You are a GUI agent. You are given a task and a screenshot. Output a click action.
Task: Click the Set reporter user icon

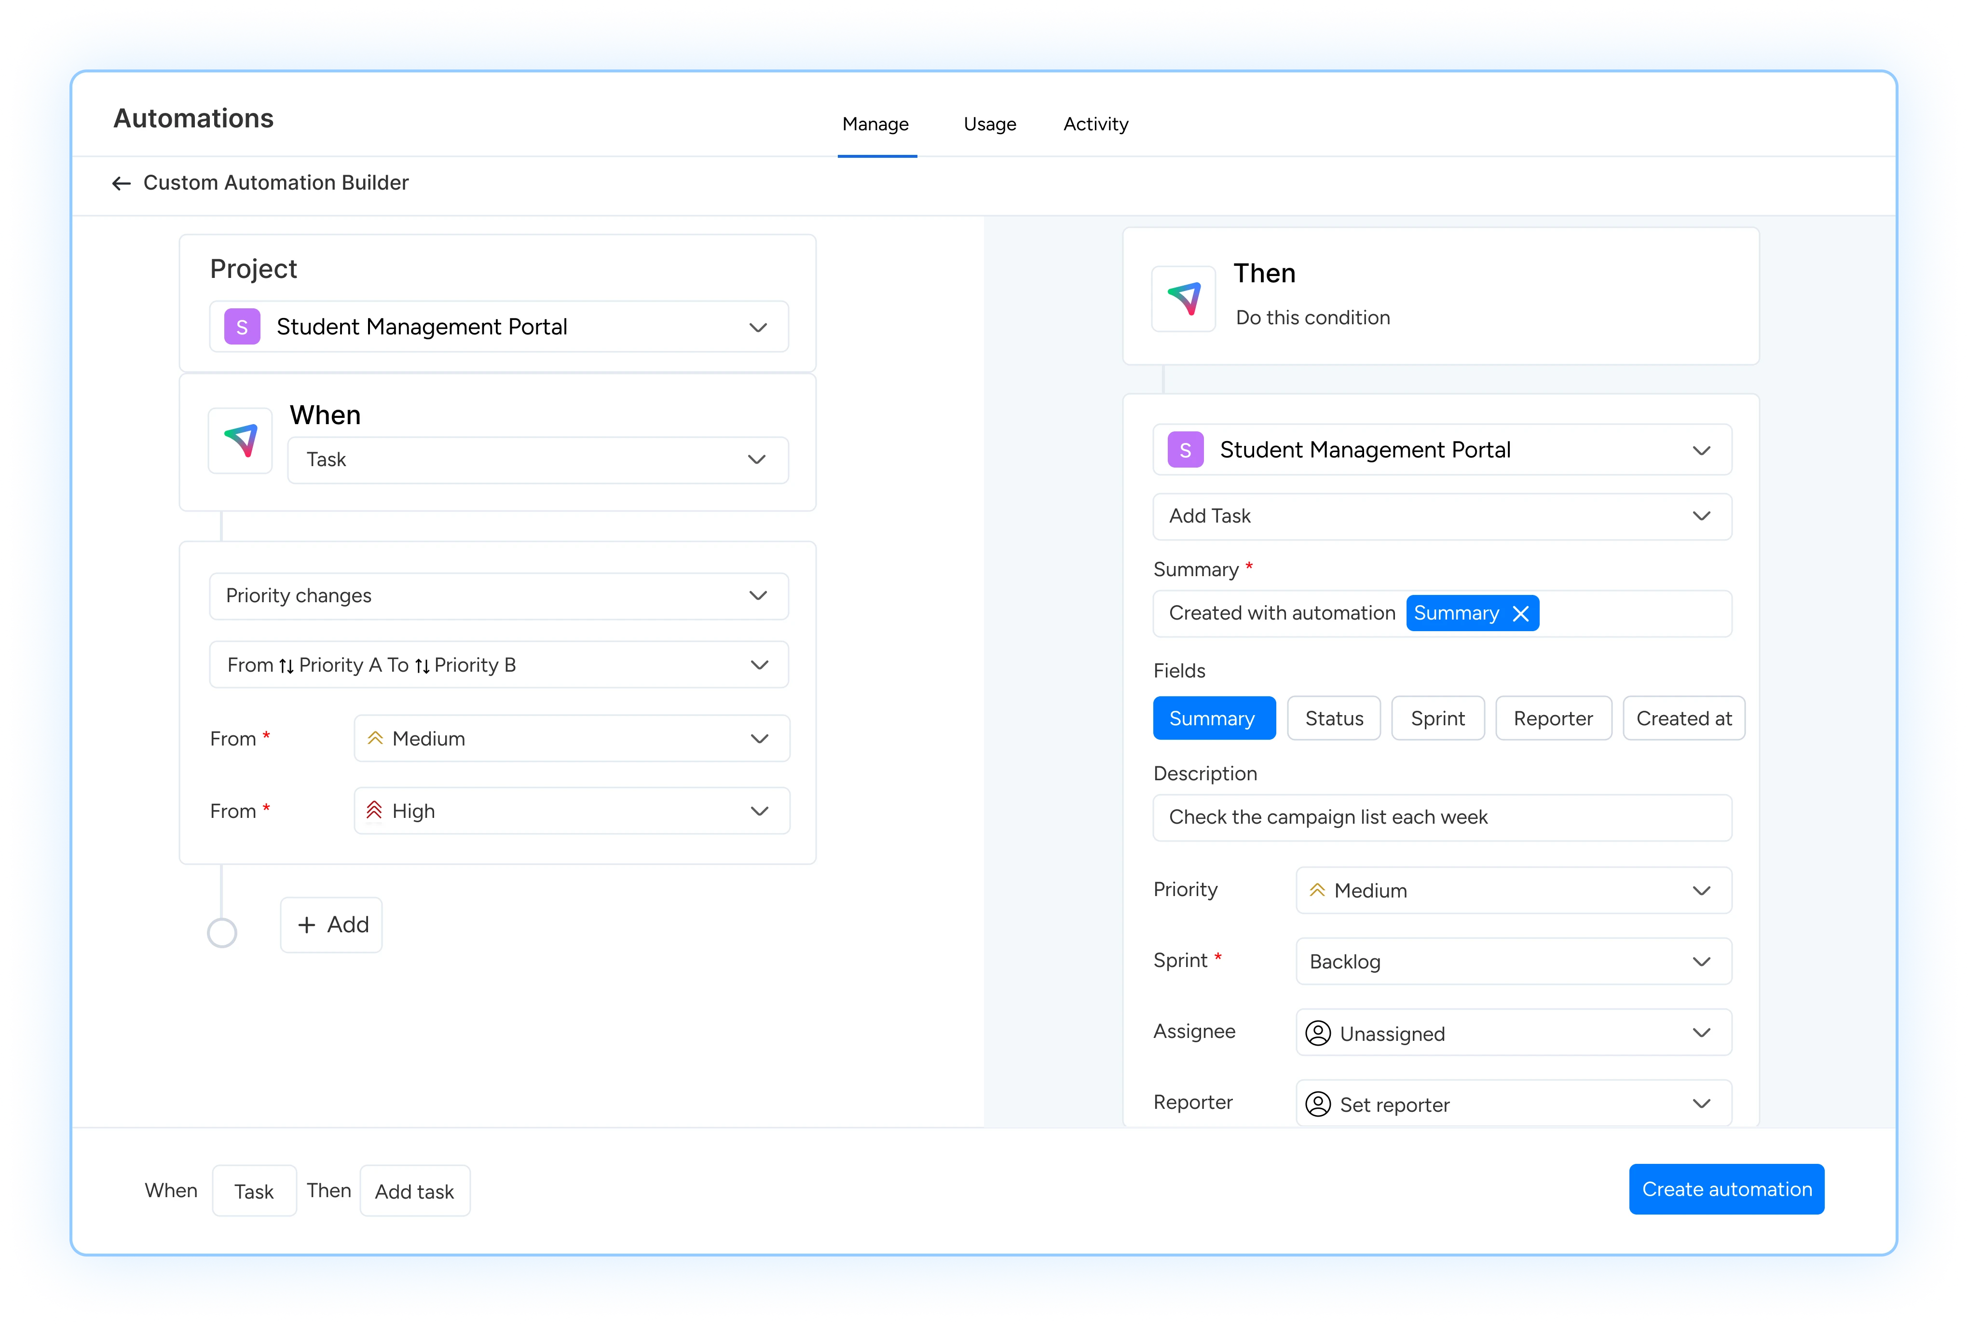1318,1105
